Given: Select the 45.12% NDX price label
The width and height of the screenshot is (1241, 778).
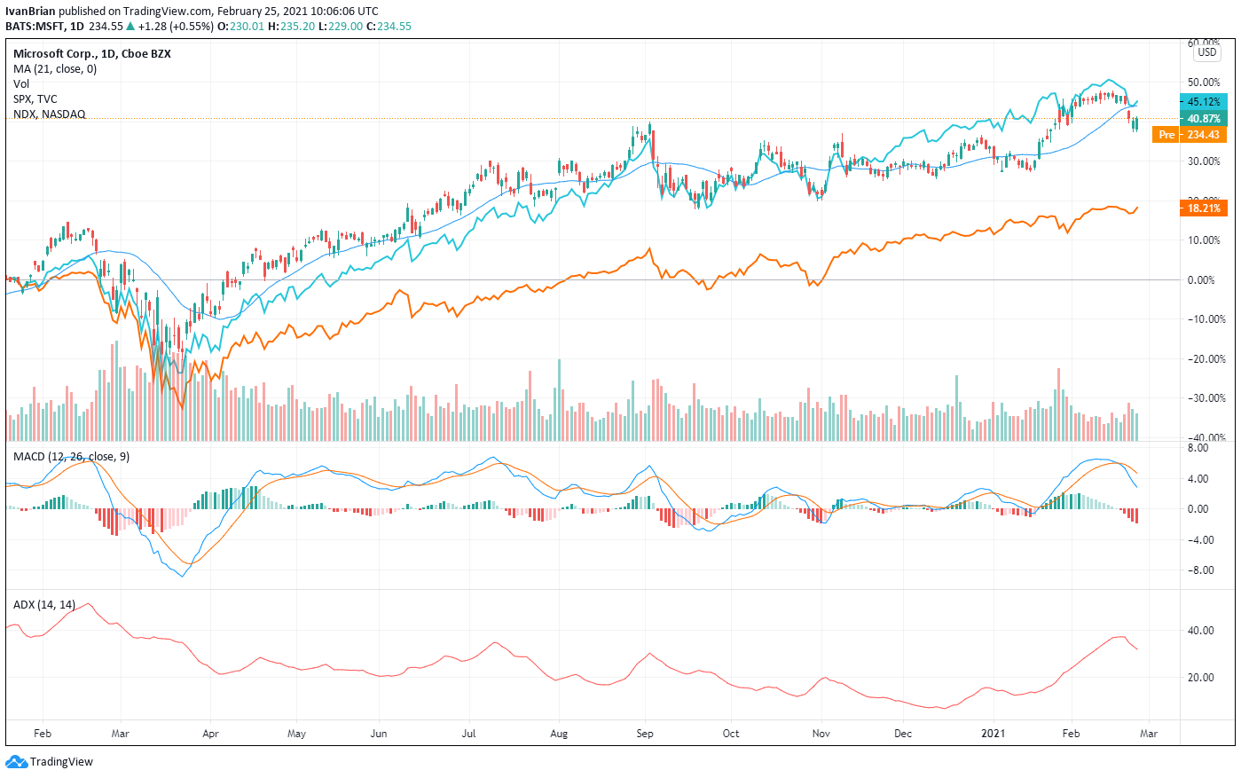Looking at the screenshot, I should (1203, 101).
